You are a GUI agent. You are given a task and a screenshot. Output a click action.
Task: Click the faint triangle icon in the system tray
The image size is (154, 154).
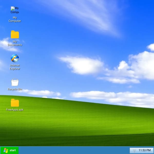click(x=134, y=150)
